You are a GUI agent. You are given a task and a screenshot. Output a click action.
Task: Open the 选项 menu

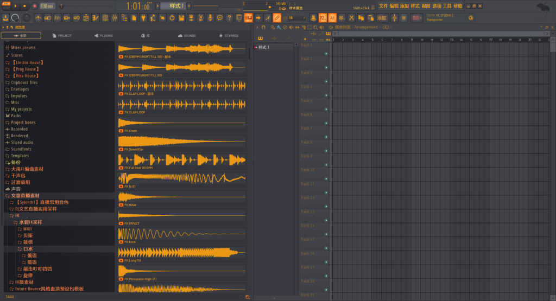pyautogui.click(x=437, y=6)
